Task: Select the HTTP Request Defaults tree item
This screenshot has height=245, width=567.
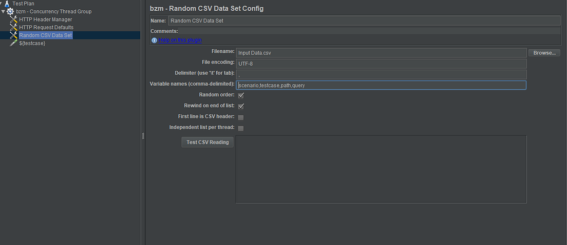Action: pyautogui.click(x=46, y=28)
